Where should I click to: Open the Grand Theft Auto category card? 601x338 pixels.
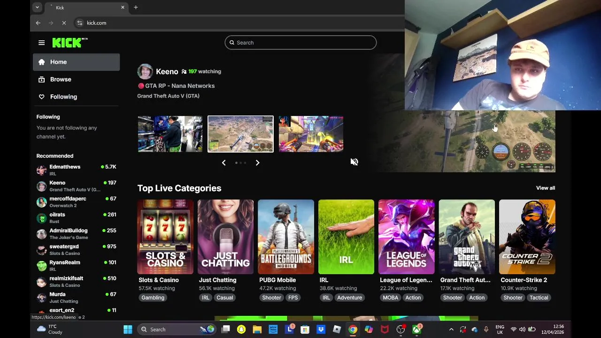pos(467,237)
